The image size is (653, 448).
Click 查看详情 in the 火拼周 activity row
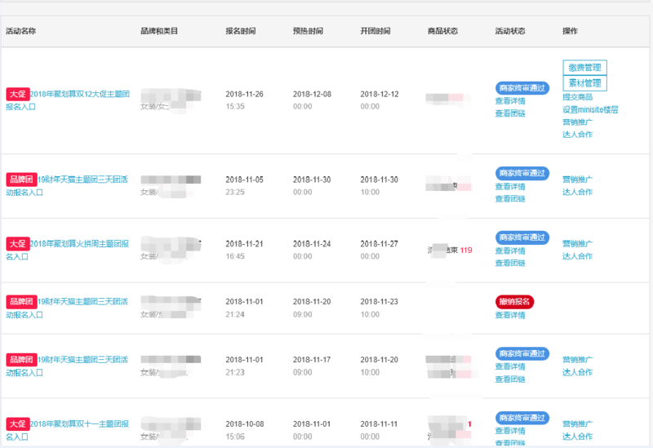pos(510,251)
